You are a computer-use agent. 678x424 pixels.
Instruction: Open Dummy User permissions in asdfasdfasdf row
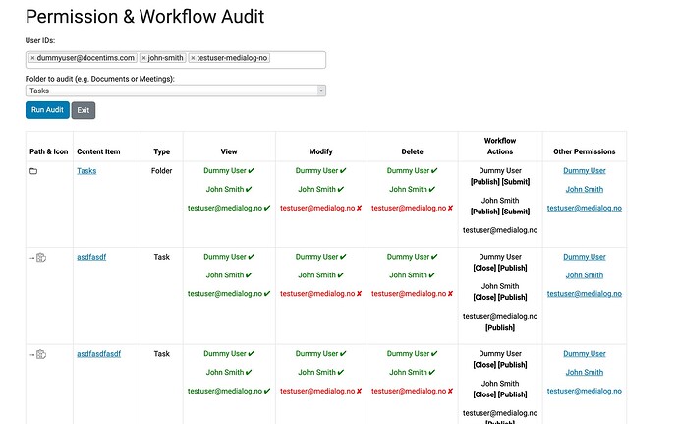pyautogui.click(x=585, y=354)
